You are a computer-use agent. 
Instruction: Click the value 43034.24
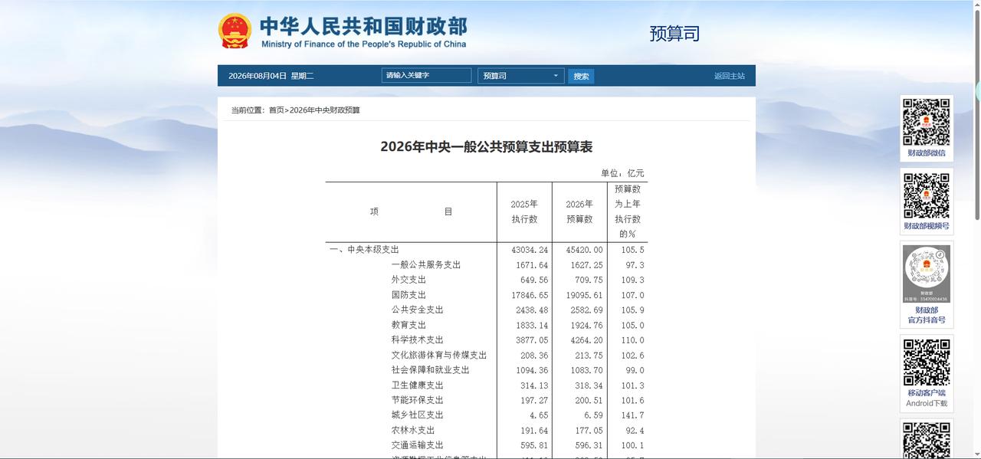coord(530,250)
